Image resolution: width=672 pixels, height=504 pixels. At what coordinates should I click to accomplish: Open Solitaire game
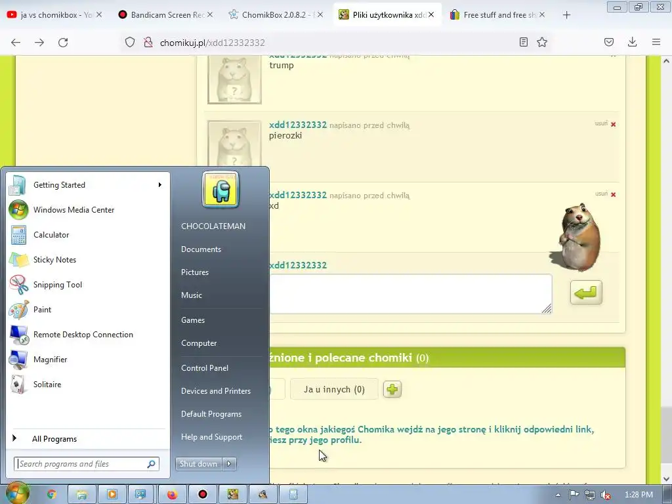(87, 384)
